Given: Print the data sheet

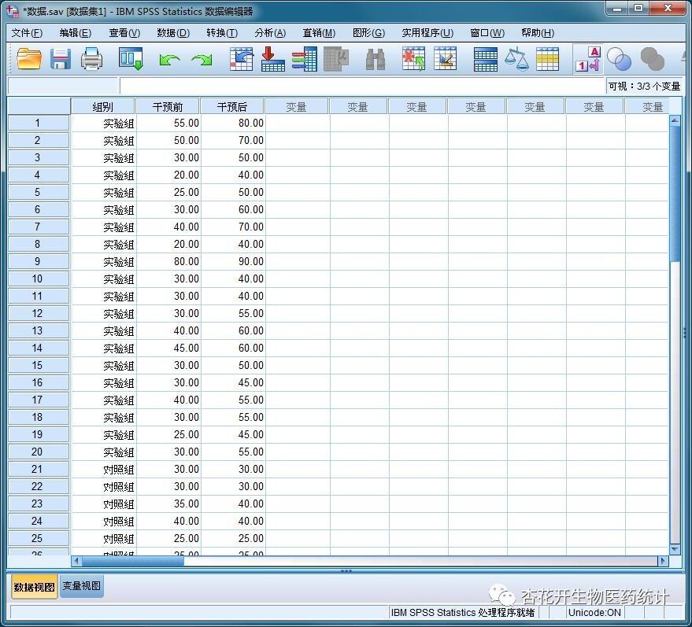Looking at the screenshot, I should tap(92, 59).
